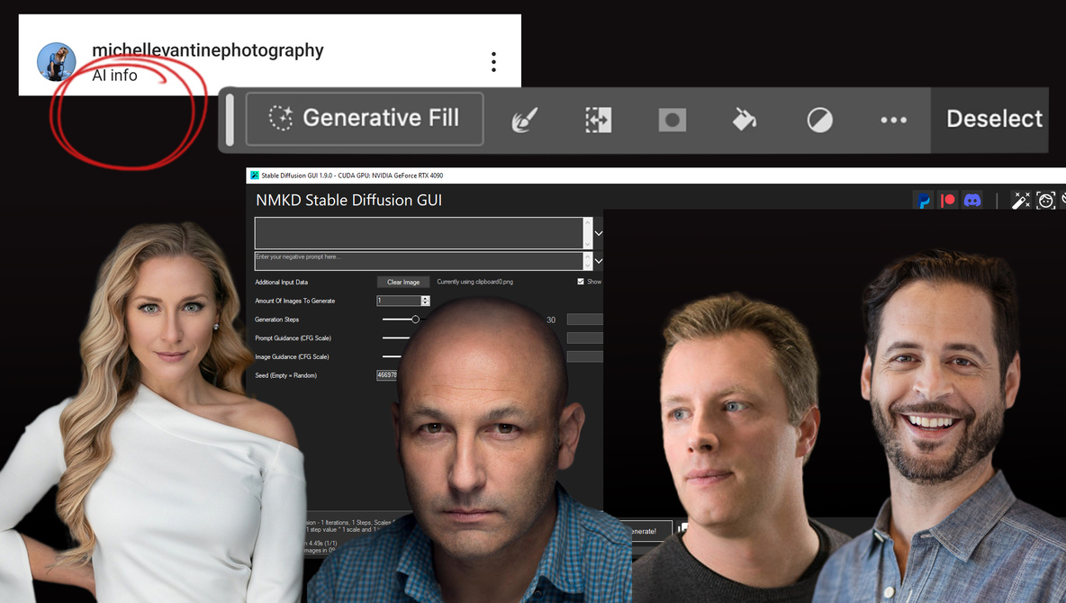
Task: Click the 'Currently using clipboard0.png' text
Action: pos(474,282)
